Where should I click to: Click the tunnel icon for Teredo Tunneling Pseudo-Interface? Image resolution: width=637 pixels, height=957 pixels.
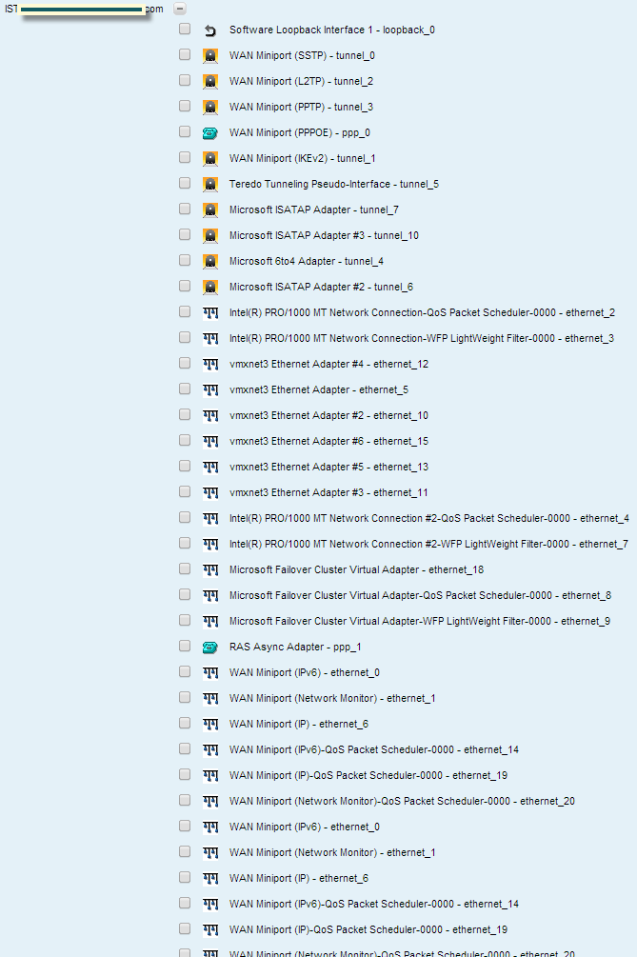point(210,184)
